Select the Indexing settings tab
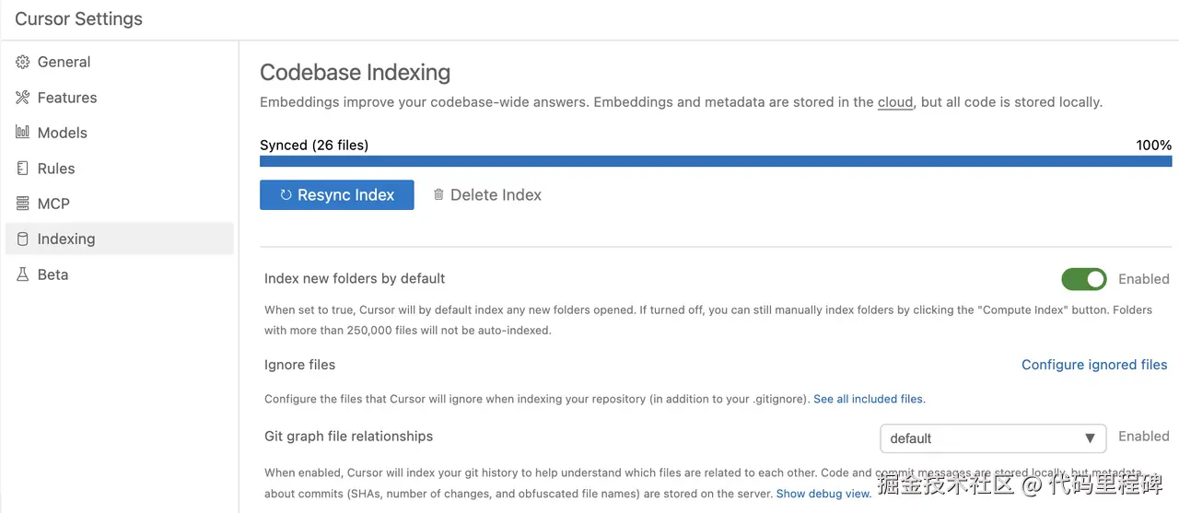 [x=120, y=239]
